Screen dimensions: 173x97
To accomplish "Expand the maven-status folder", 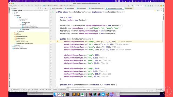I will tap(14, 40).
